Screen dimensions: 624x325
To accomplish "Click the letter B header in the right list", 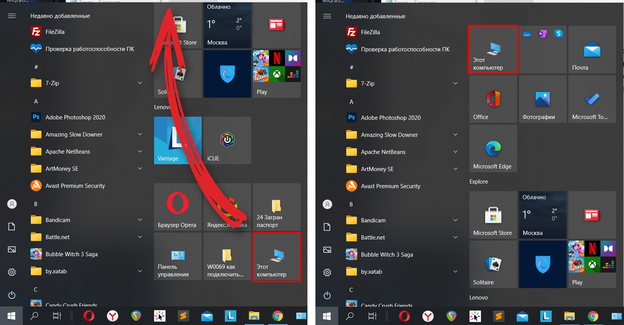I will point(351,205).
